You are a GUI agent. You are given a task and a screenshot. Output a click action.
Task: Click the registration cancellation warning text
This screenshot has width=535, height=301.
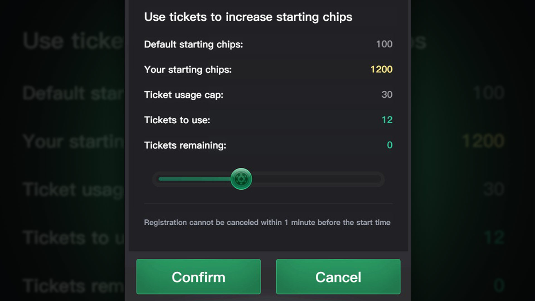coord(267,222)
